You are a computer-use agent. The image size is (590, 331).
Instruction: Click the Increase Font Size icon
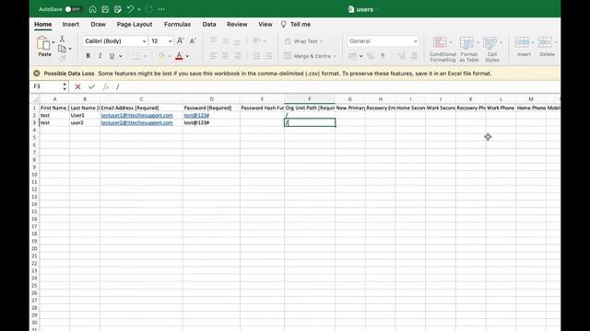[181, 40]
